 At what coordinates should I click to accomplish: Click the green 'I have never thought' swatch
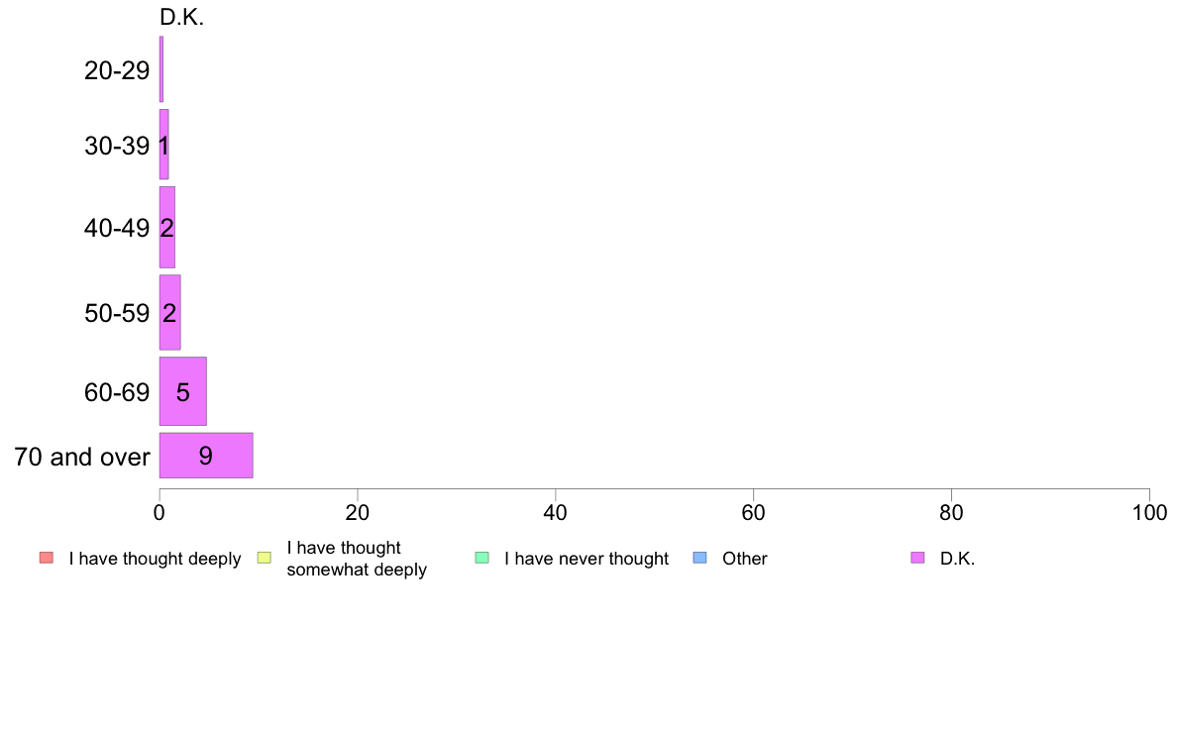pos(481,558)
